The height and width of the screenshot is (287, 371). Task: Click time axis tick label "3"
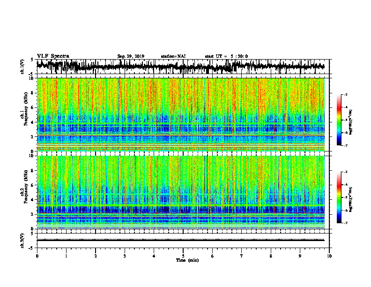125,256
